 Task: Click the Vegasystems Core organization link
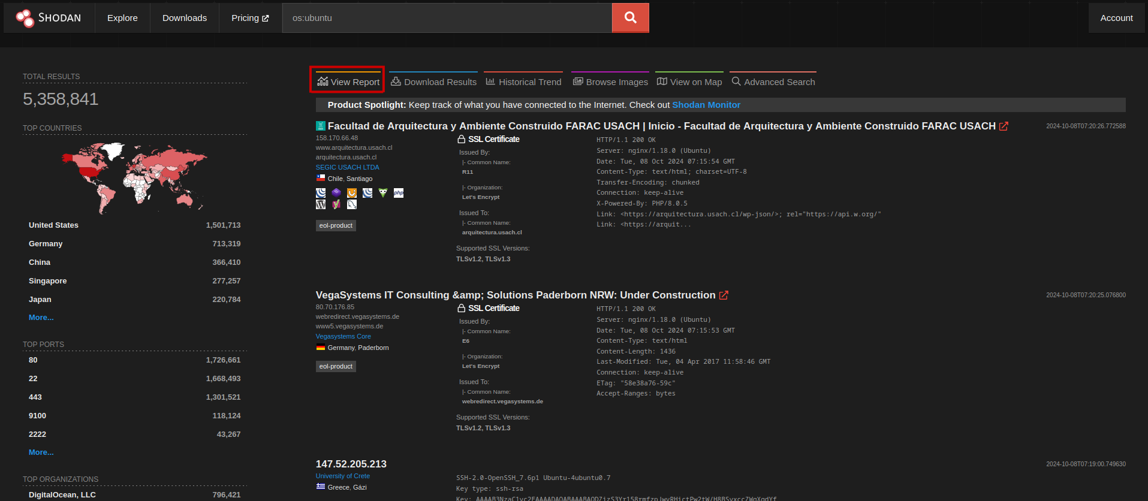(343, 336)
